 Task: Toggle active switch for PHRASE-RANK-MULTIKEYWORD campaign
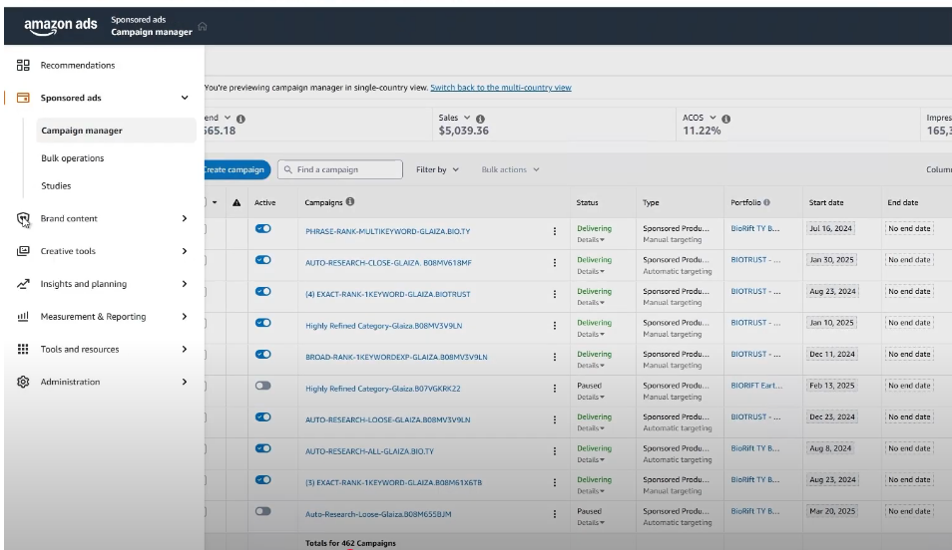pos(262,228)
